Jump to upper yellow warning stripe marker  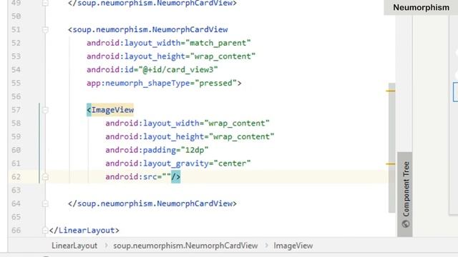coord(391,91)
